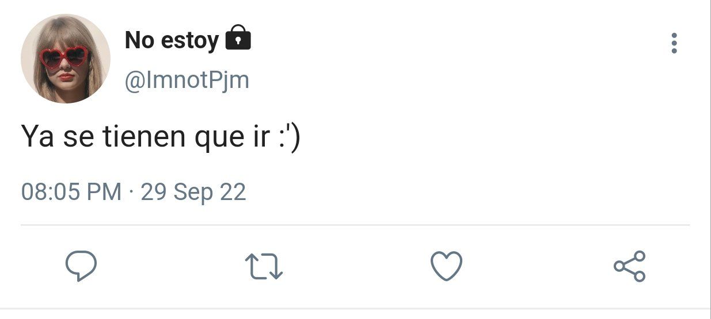Click the 08:05 PM timestamp
The image size is (711, 319).
click(x=71, y=191)
